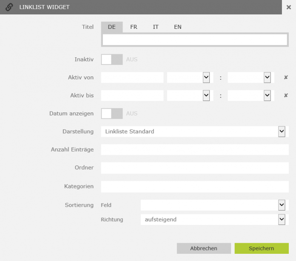Select the IT language tab
Screen dimensions: 296x261
point(156,27)
